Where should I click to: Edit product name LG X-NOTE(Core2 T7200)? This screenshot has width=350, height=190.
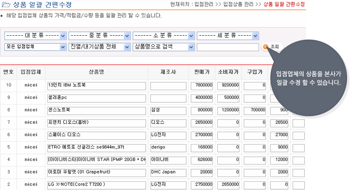[97, 185]
